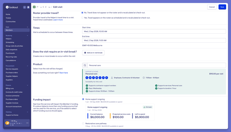This screenshot has height=132, width=231.
Task: Click the $6,000.00 current balance value
Action: pyautogui.click(x=97, y=117)
